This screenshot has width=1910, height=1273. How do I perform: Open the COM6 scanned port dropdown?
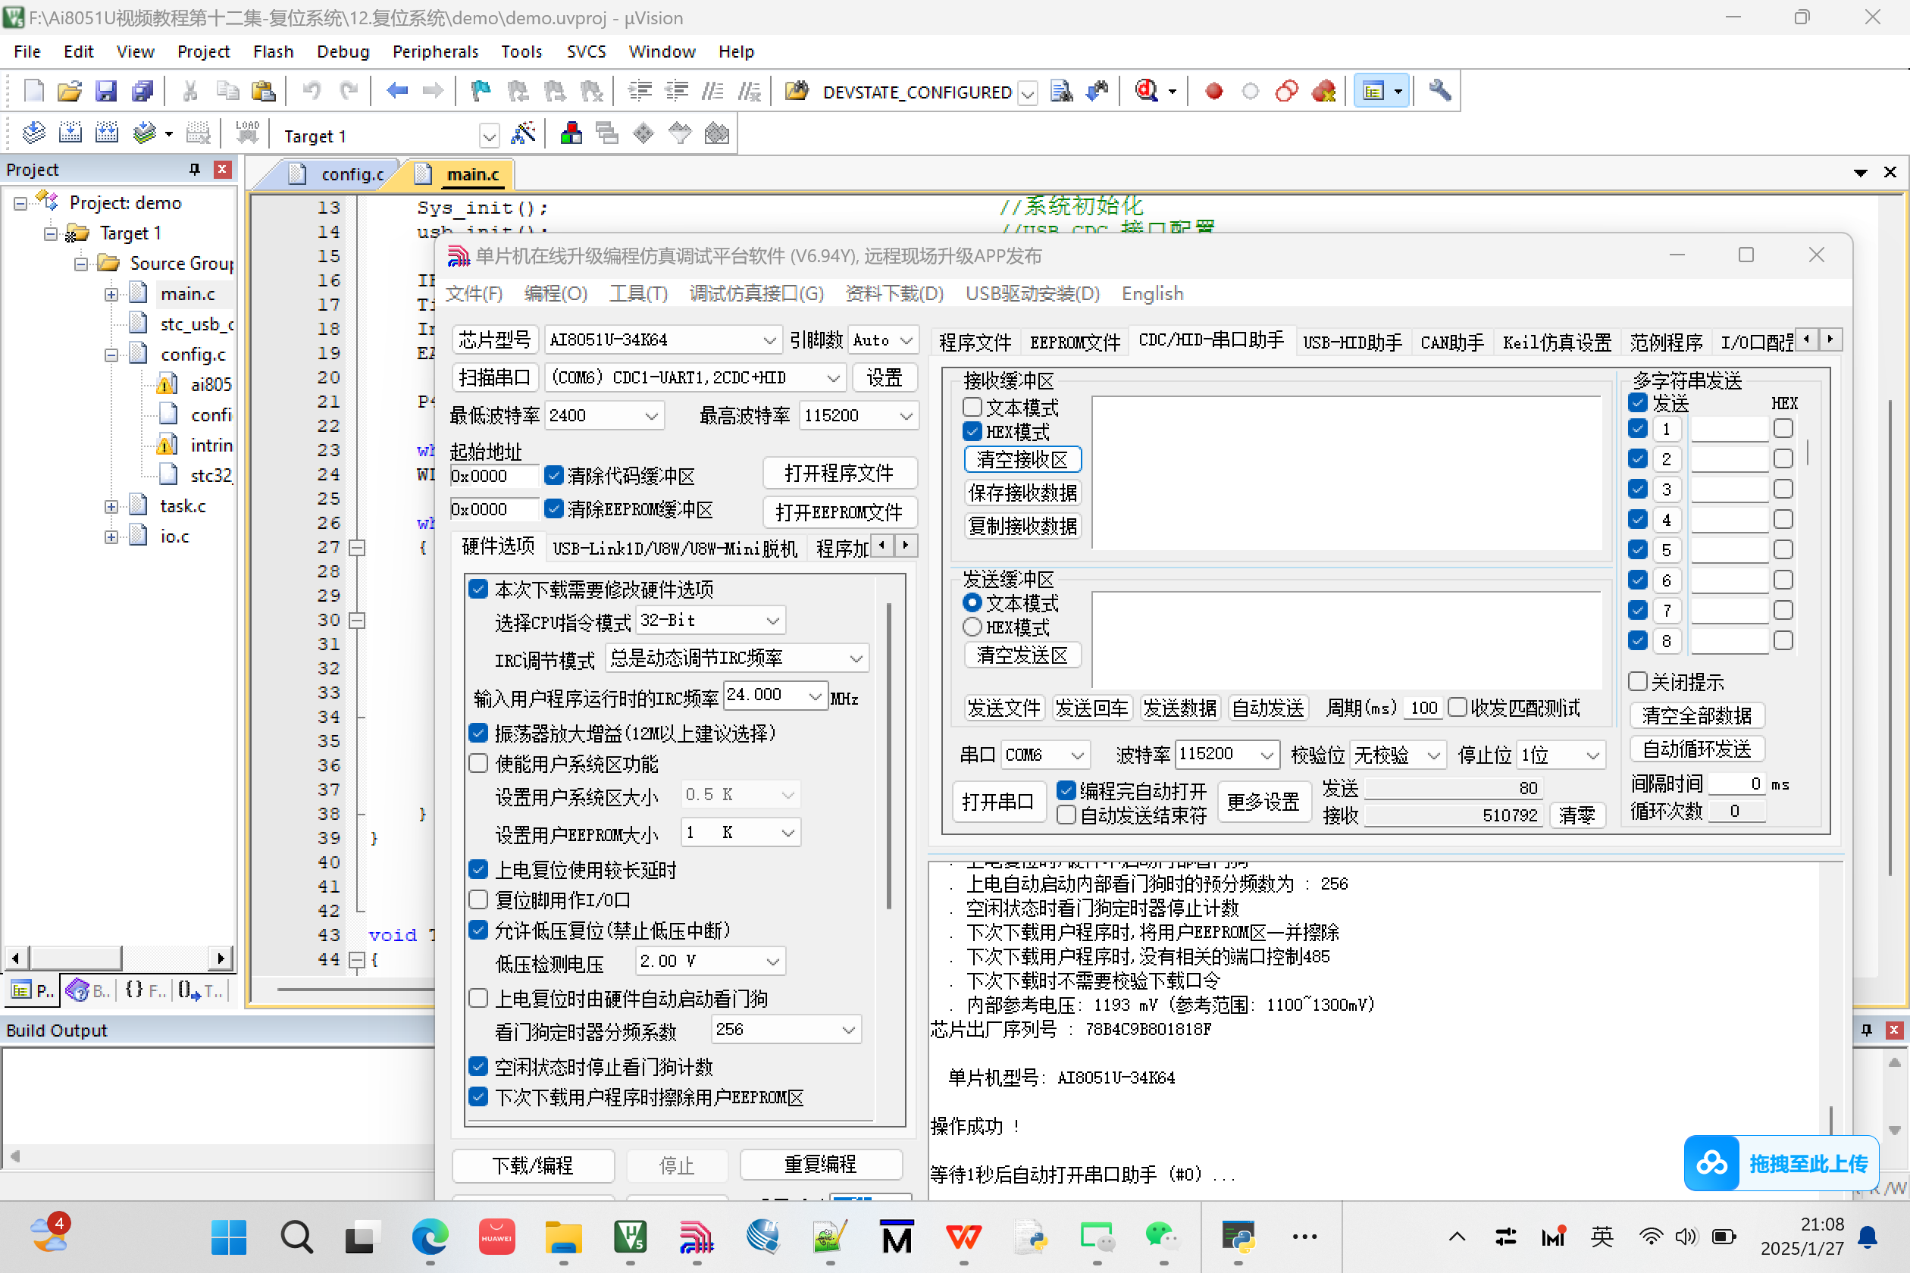point(695,377)
